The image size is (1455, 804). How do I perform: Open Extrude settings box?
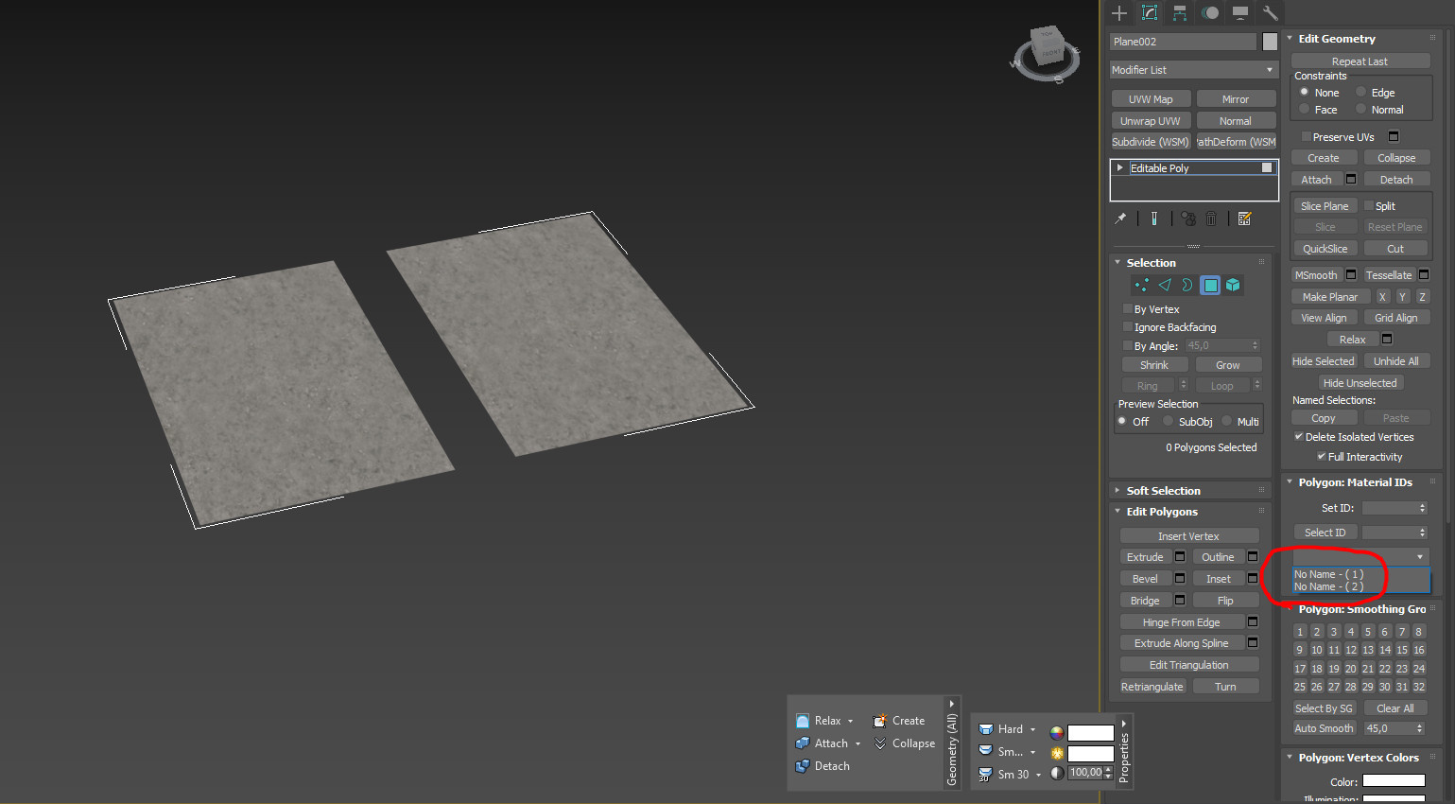point(1180,557)
